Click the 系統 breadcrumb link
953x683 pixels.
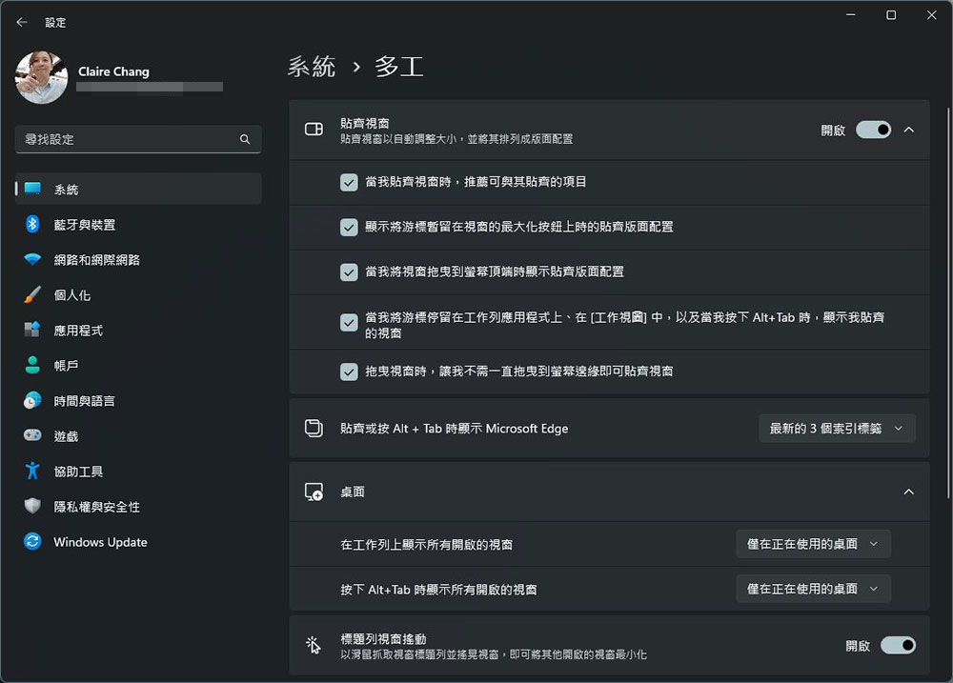click(x=312, y=67)
